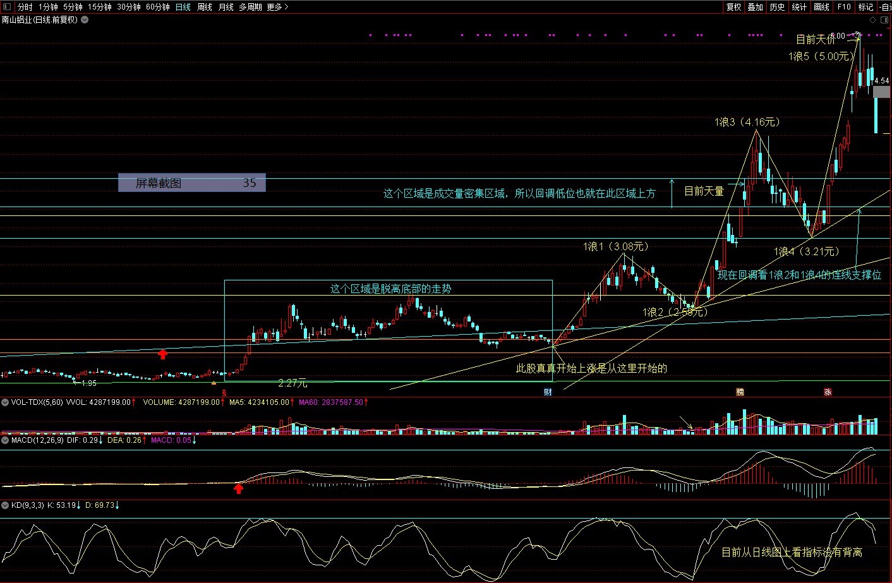The width and height of the screenshot is (892, 583).
Task: Click the 榜 ranking marker on time axis
Action: pos(740,392)
